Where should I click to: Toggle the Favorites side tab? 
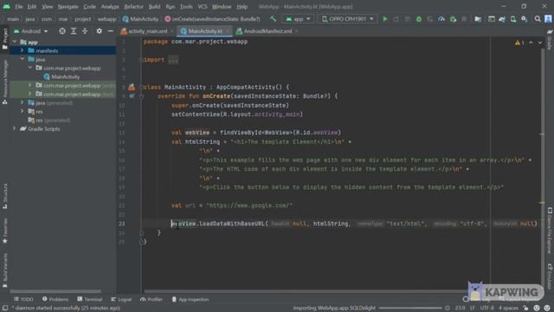(x=5, y=231)
